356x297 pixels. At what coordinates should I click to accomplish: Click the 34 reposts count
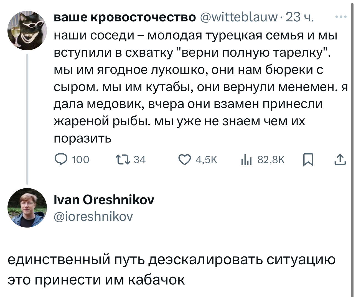(139, 160)
